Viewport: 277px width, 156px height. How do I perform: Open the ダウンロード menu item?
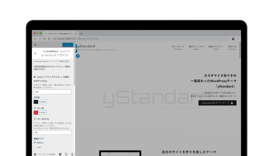pos(178,48)
